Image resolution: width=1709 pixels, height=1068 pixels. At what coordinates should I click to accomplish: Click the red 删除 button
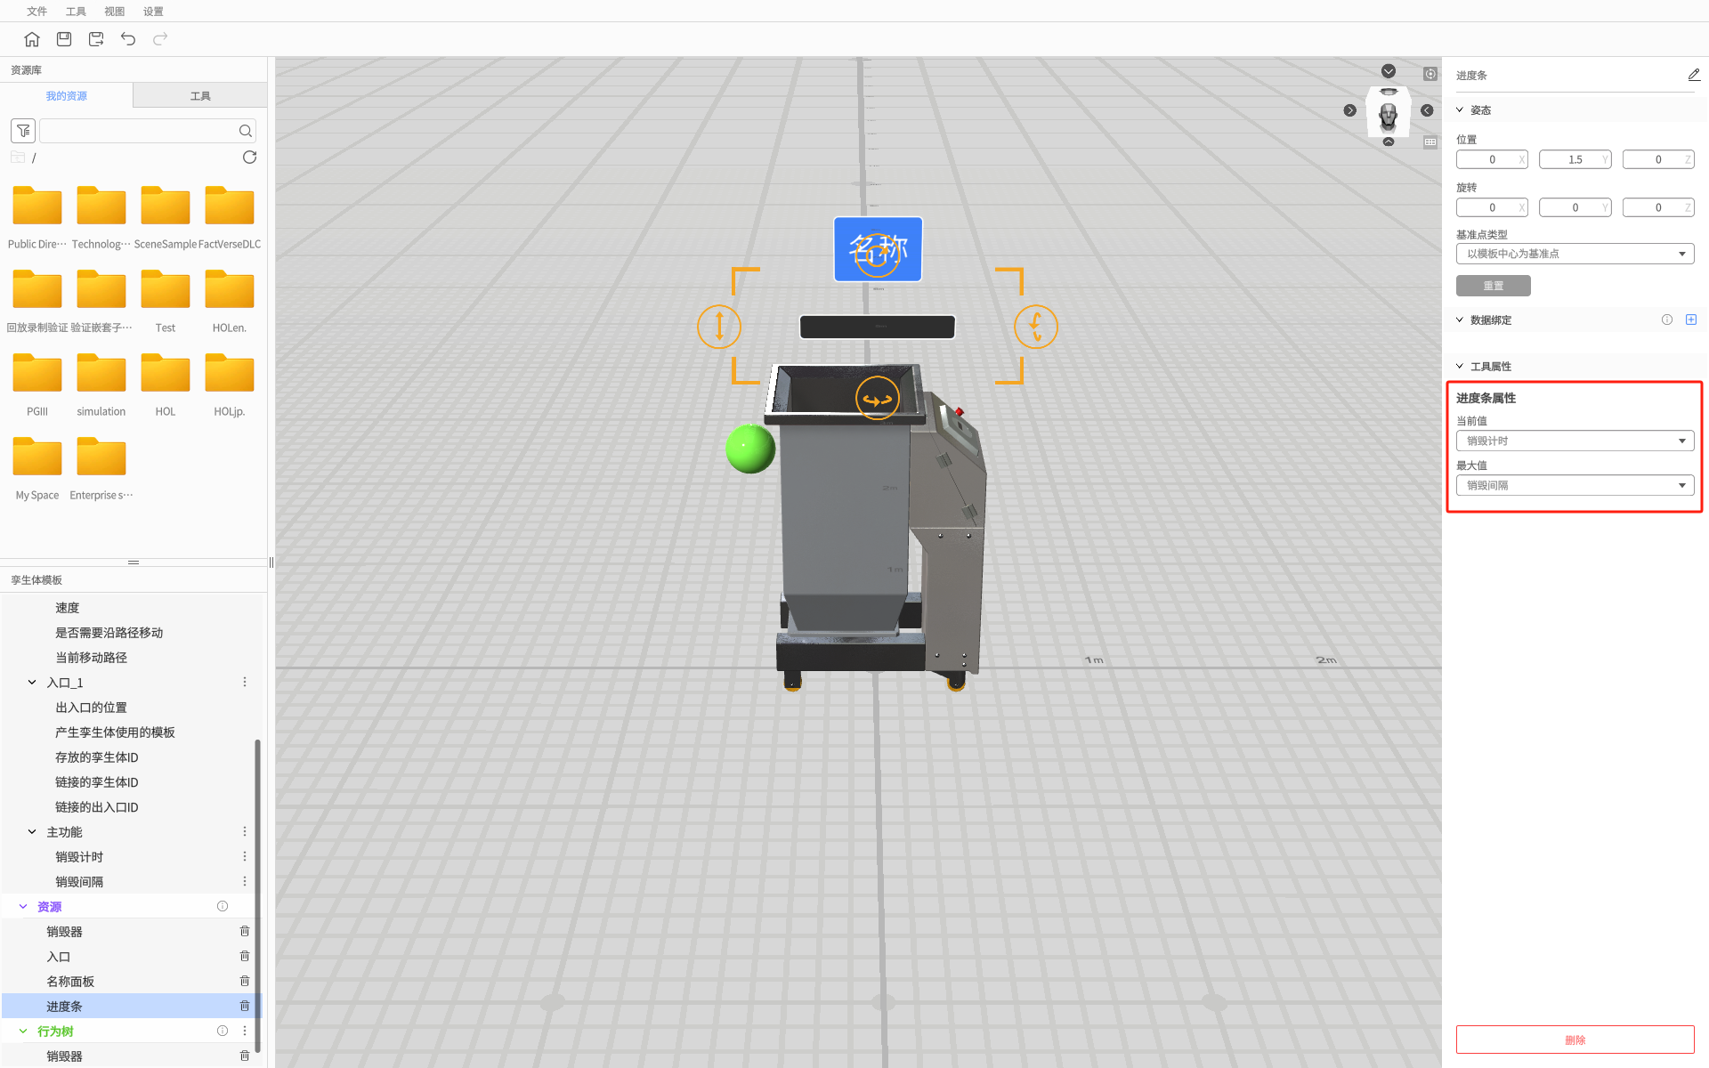pyautogui.click(x=1575, y=1040)
